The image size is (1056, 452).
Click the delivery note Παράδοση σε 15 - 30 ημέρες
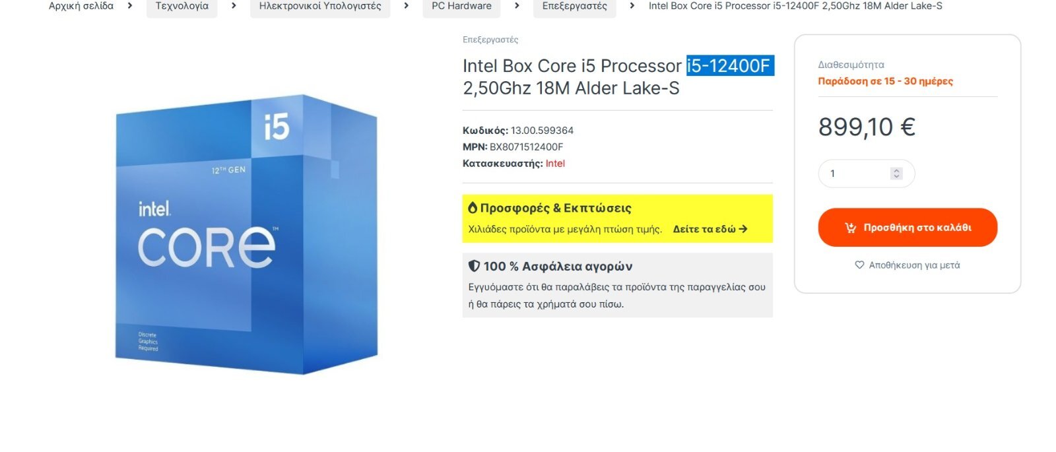tap(885, 81)
